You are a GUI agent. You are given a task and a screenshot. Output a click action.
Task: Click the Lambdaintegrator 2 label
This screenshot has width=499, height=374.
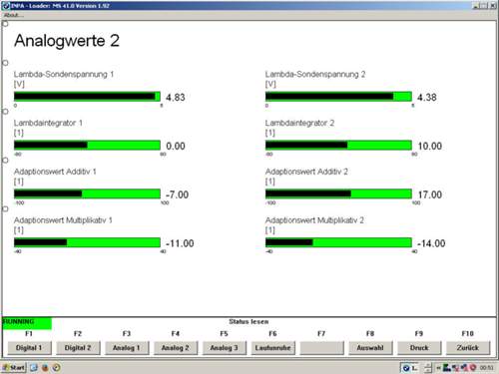pos(299,123)
